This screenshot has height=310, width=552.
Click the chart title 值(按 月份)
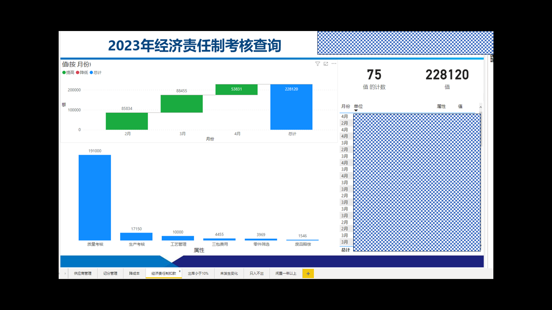(76, 64)
